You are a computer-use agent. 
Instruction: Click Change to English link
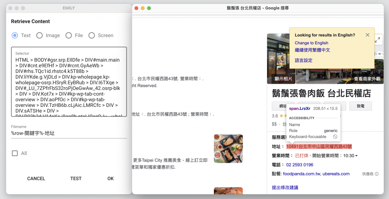312,43
